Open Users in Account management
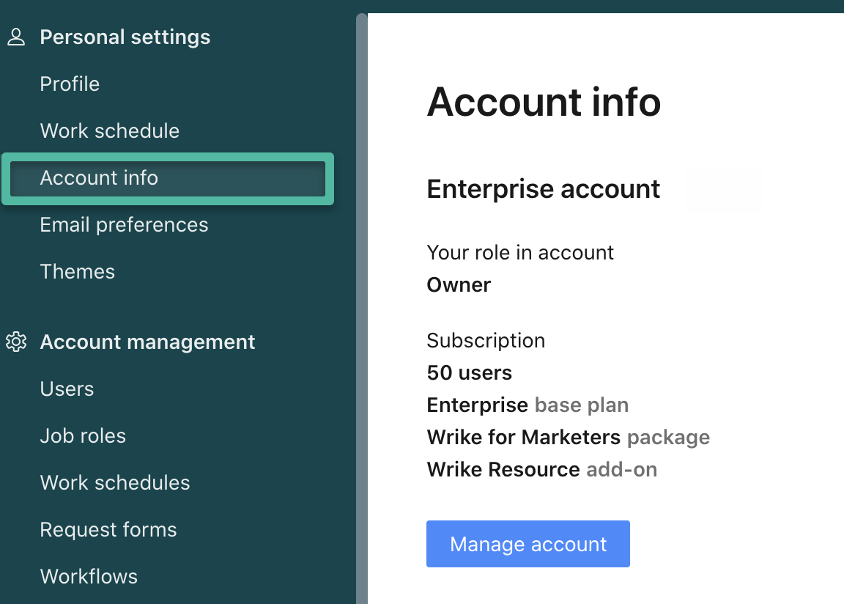The image size is (844, 604). tap(67, 389)
